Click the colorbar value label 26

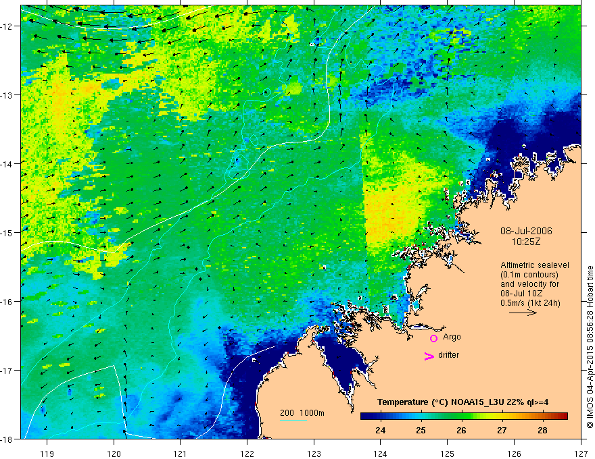point(461,430)
